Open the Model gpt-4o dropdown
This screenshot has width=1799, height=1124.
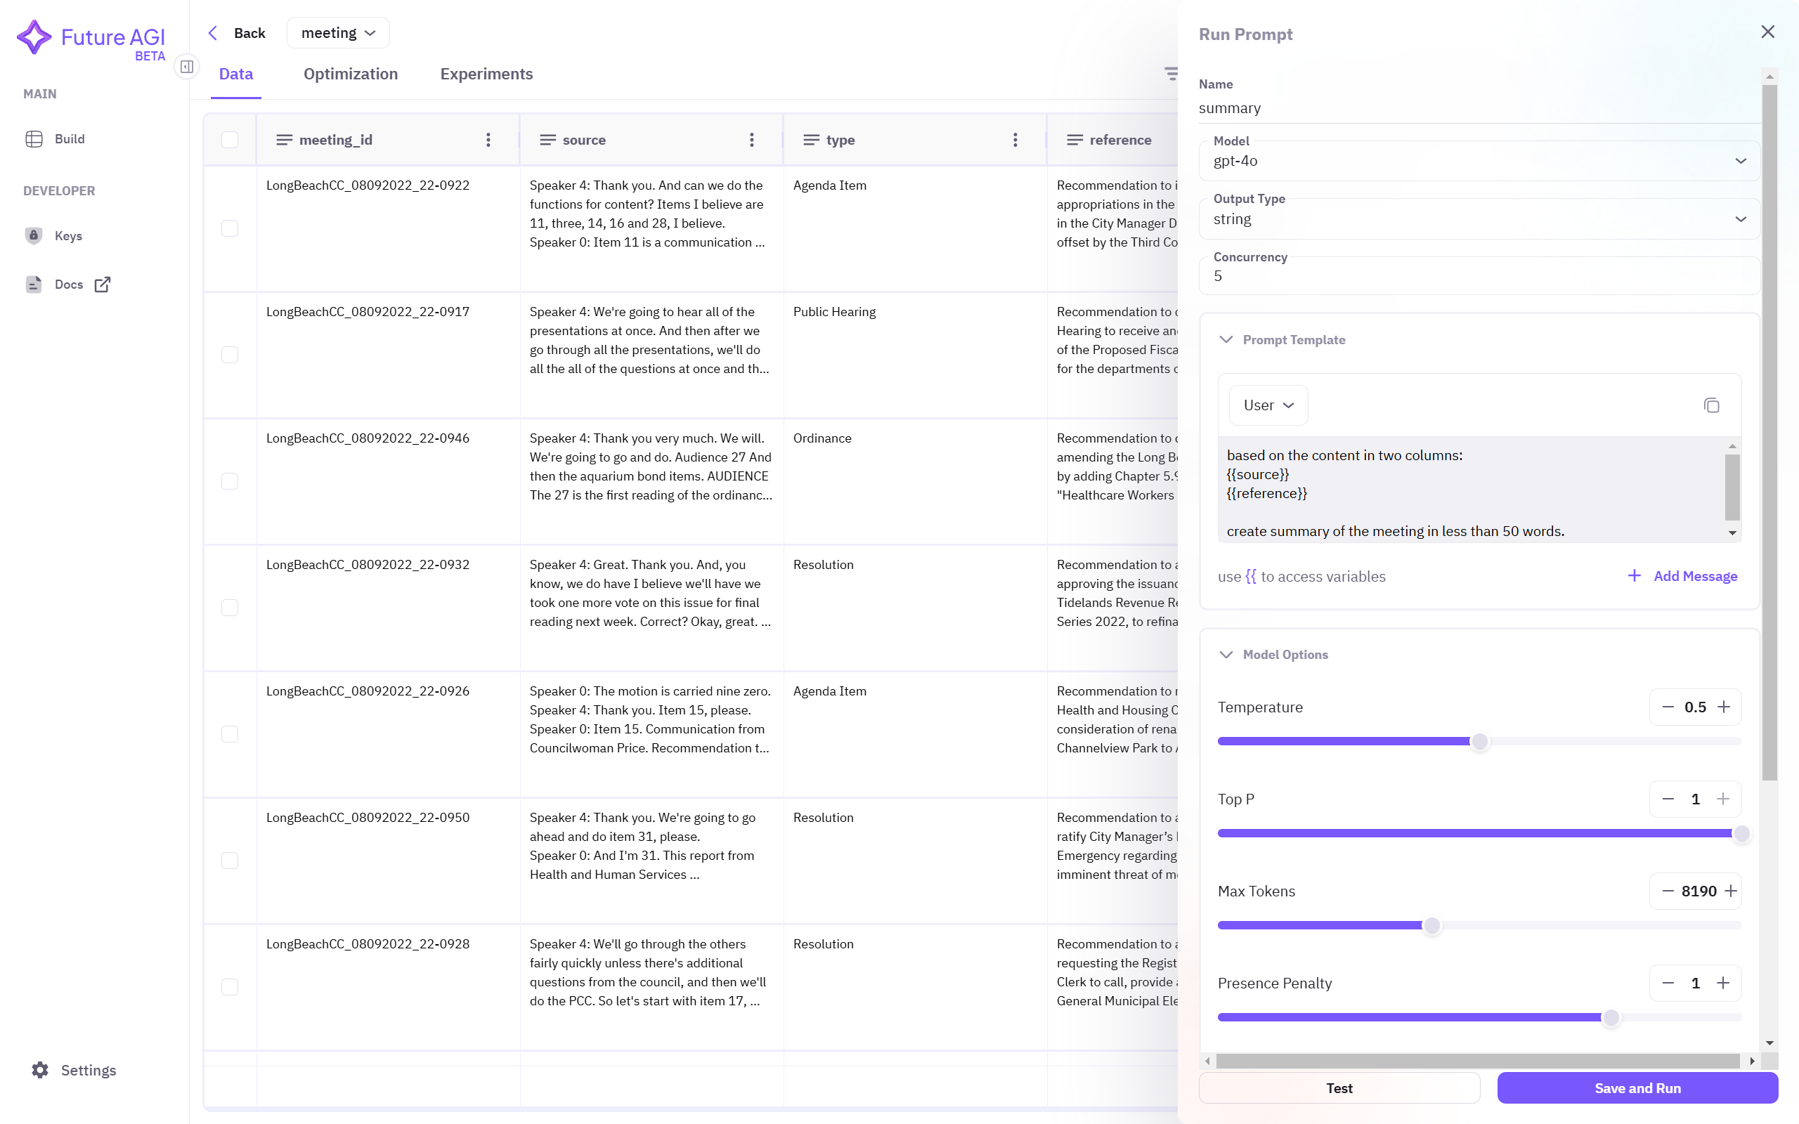click(x=1478, y=161)
